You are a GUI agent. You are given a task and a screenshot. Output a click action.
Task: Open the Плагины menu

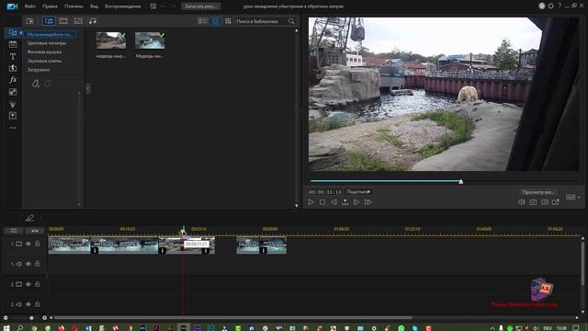click(73, 6)
